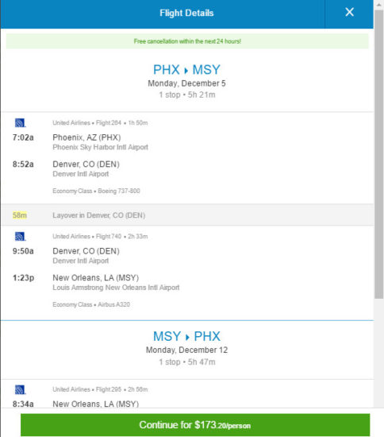Click the Flight Details header title
The height and width of the screenshot is (437, 384).
coord(186,13)
